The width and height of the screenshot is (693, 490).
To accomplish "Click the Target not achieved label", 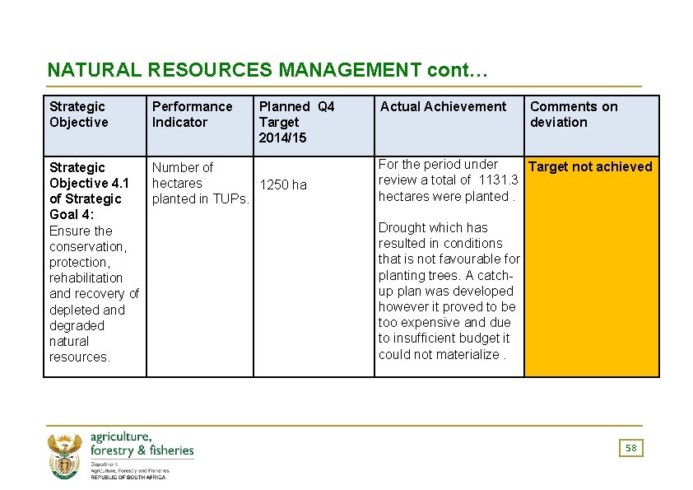I will [x=590, y=166].
